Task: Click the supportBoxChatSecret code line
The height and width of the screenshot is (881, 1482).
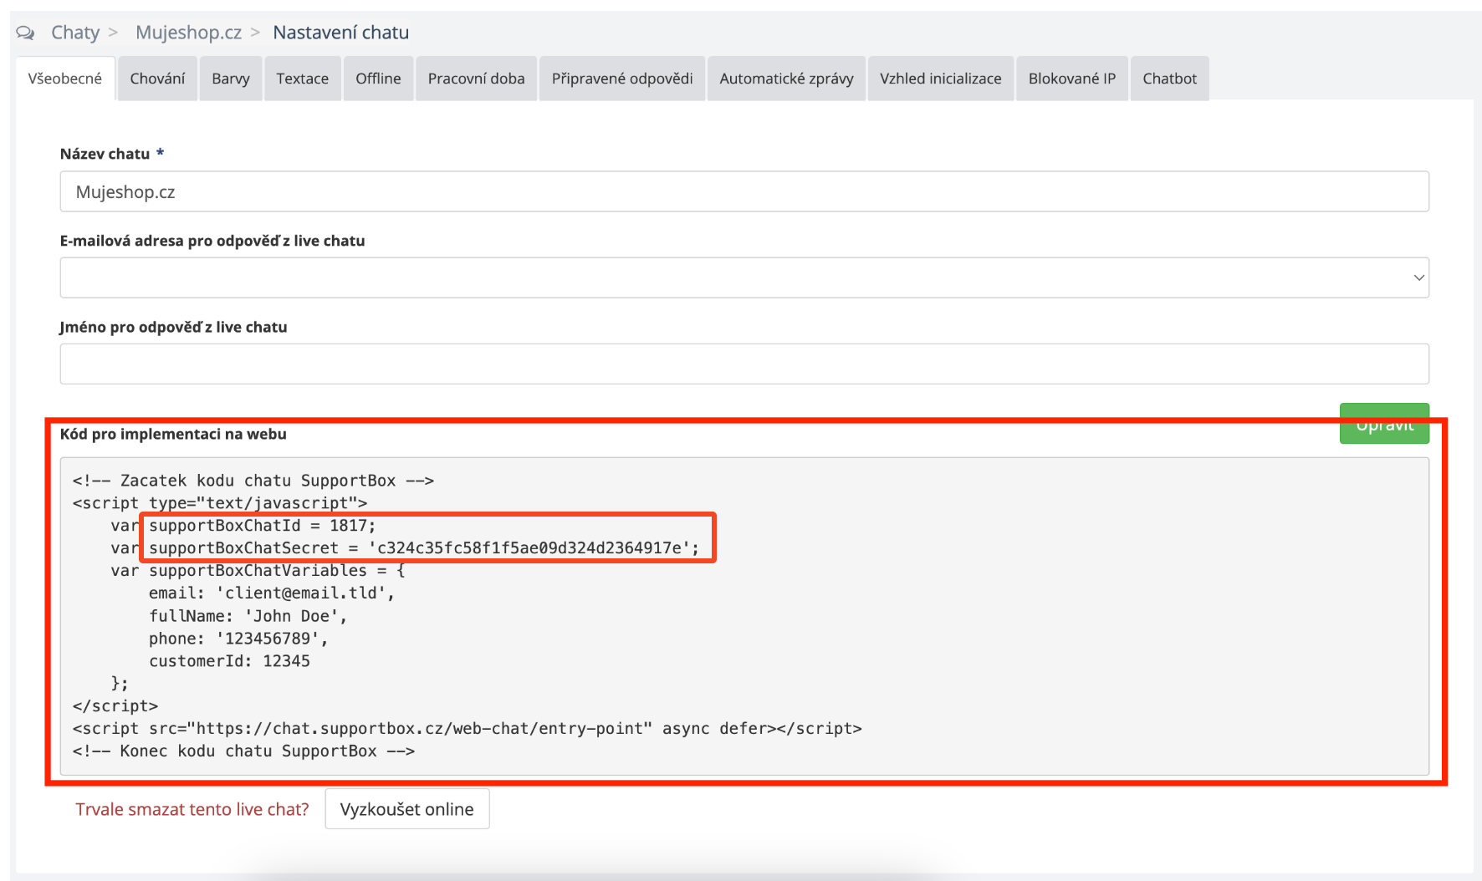Action: pos(405,548)
